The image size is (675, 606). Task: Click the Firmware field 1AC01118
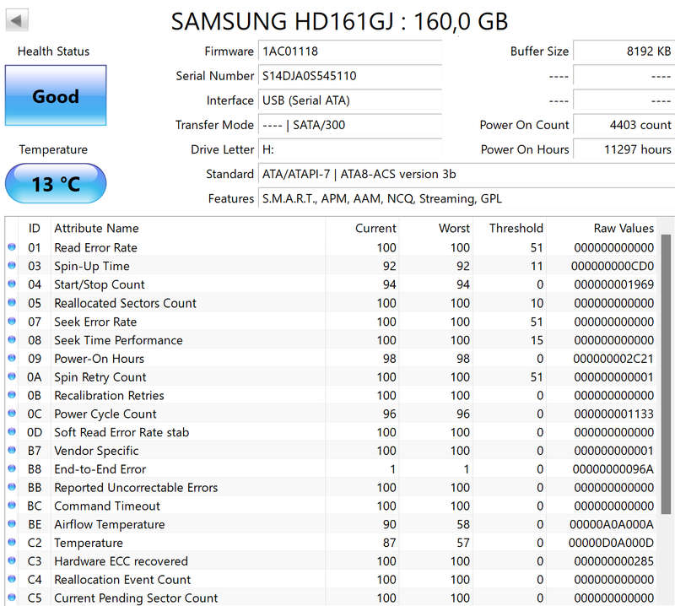click(x=350, y=51)
